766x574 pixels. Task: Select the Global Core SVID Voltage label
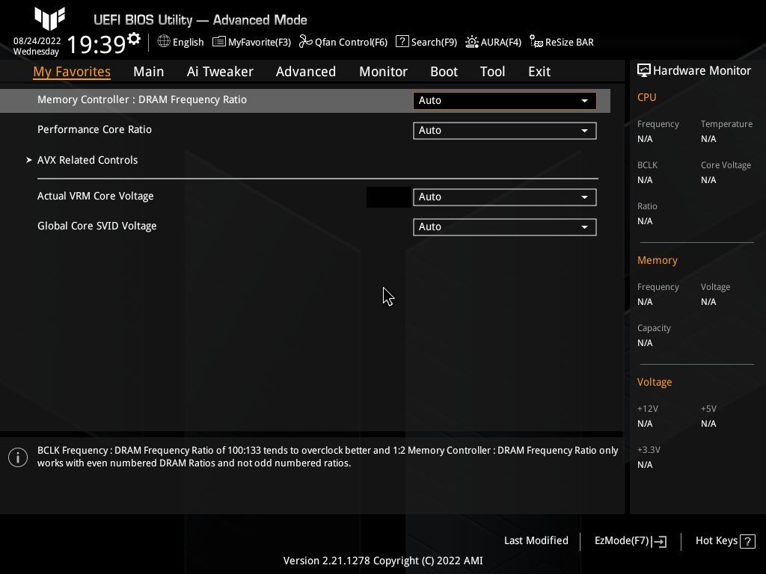point(96,226)
